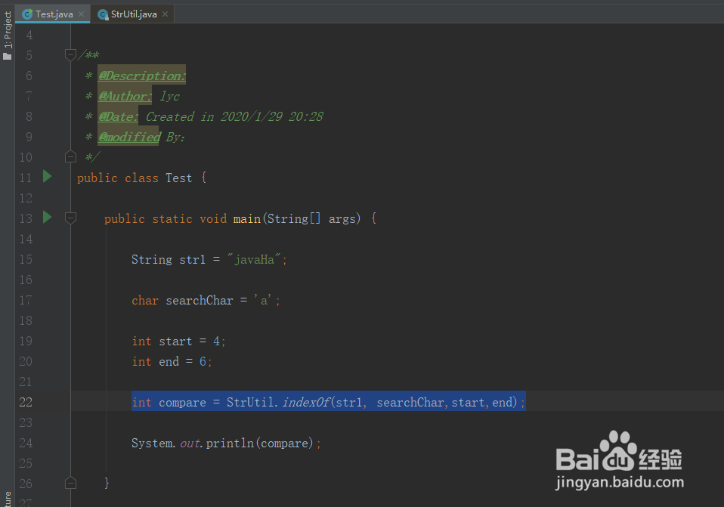Click the end variable value 6

(203, 361)
